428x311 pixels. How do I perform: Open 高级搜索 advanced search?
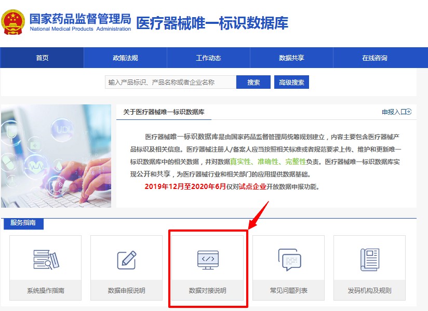pyautogui.click(x=291, y=82)
